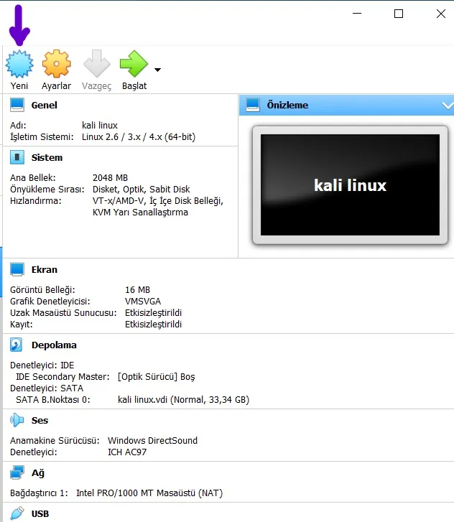Click 'Linux 2.6 / 3.x / 4.x (64-bit)' value
Image resolution: width=454 pixels, height=522 pixels.
click(139, 137)
